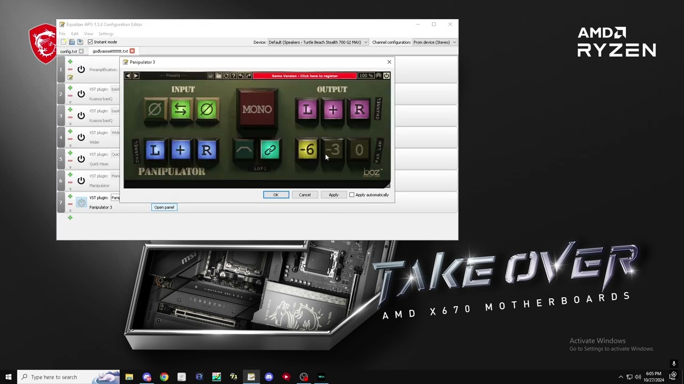Click the save file toolbar icon
The width and height of the screenshot is (684, 384).
pos(80,42)
